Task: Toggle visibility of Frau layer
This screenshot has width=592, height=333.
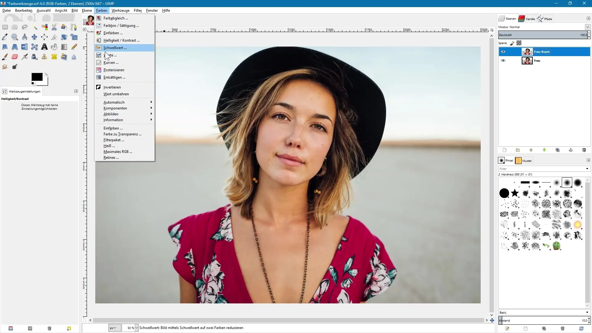Action: (503, 61)
